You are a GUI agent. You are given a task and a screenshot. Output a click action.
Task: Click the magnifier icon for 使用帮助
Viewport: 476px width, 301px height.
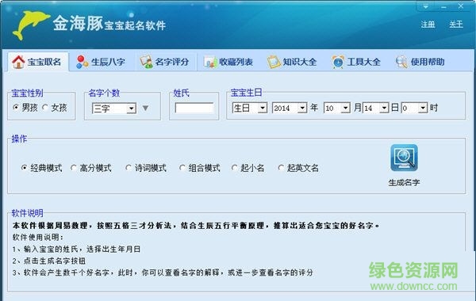tap(401, 62)
